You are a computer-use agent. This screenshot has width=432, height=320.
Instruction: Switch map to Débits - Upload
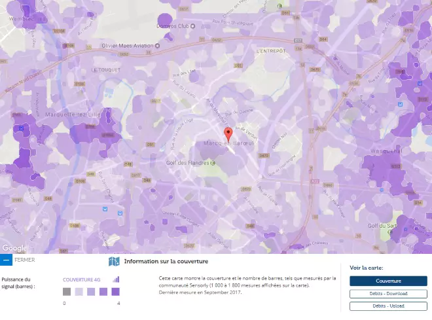[388, 306]
